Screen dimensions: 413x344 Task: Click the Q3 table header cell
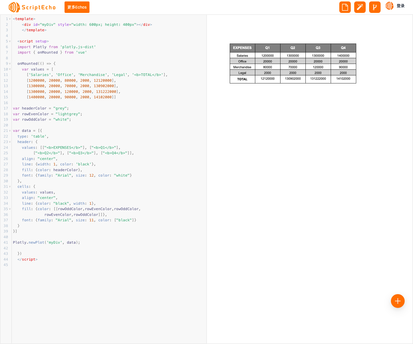318,48
